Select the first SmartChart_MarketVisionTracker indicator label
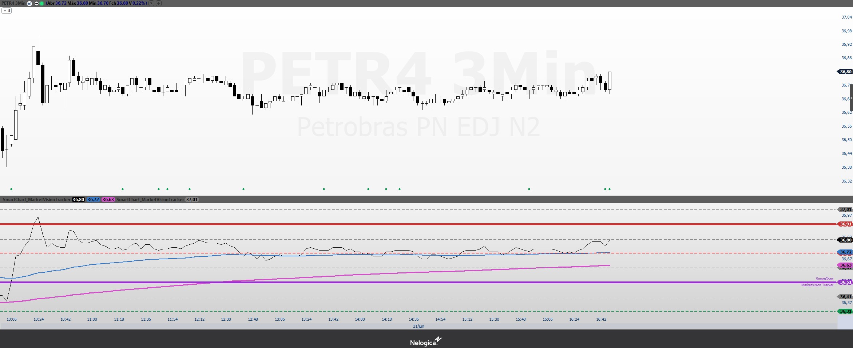853x348 pixels. [x=36, y=199]
